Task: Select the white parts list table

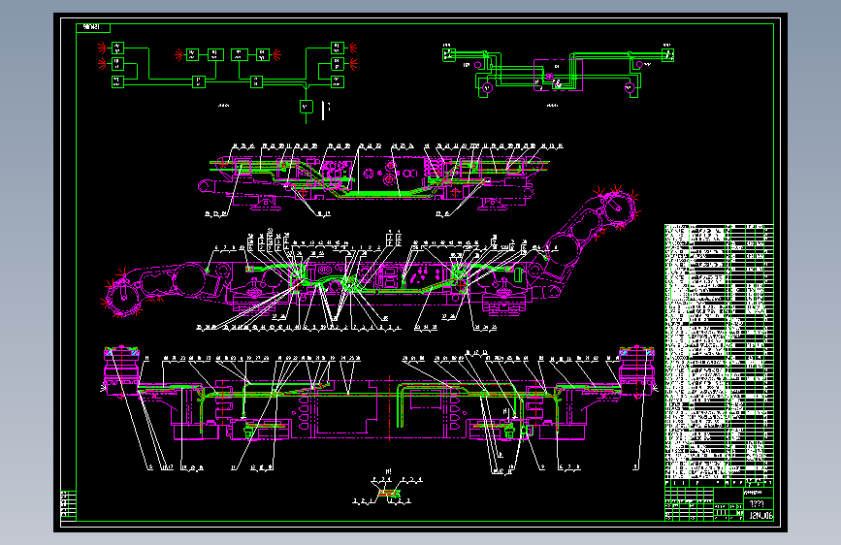Action: coord(719,352)
